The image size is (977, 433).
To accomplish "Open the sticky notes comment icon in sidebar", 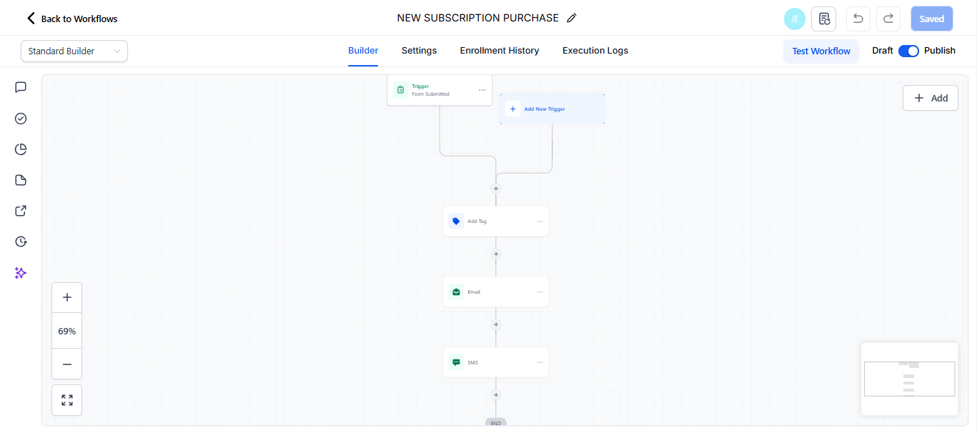I will click(x=21, y=87).
